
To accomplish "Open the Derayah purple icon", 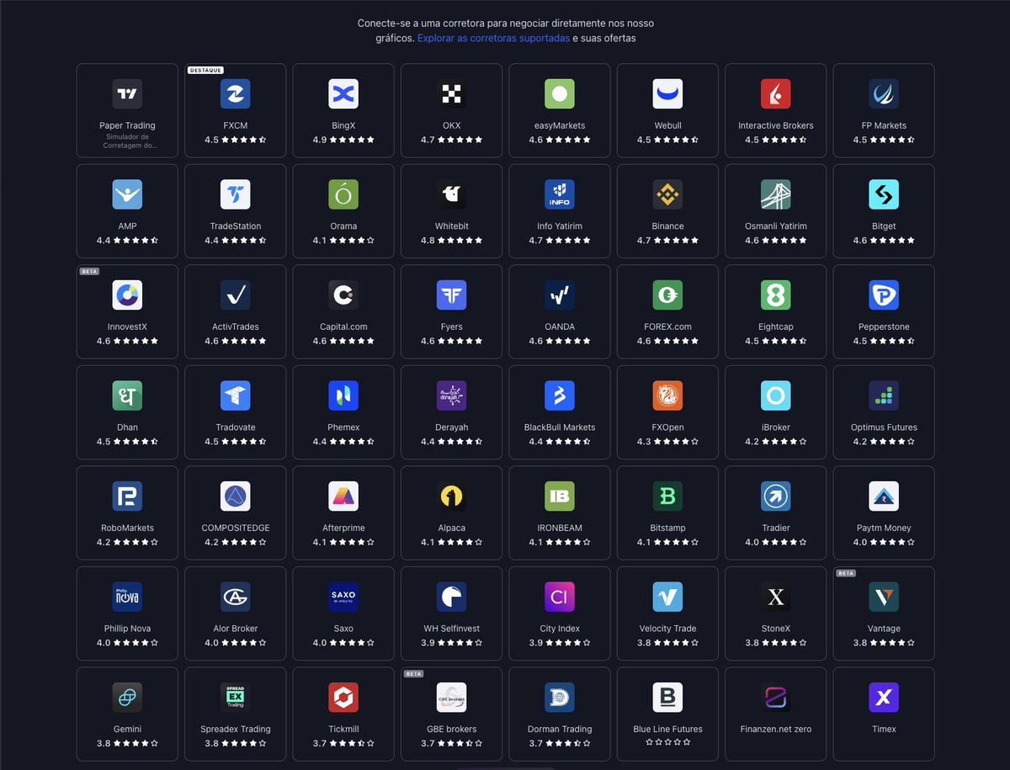I will click(x=451, y=396).
